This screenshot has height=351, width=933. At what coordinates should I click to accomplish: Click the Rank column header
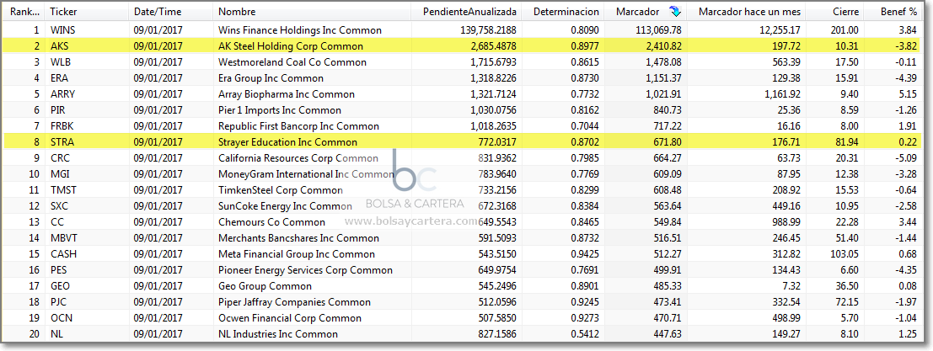click(x=24, y=12)
